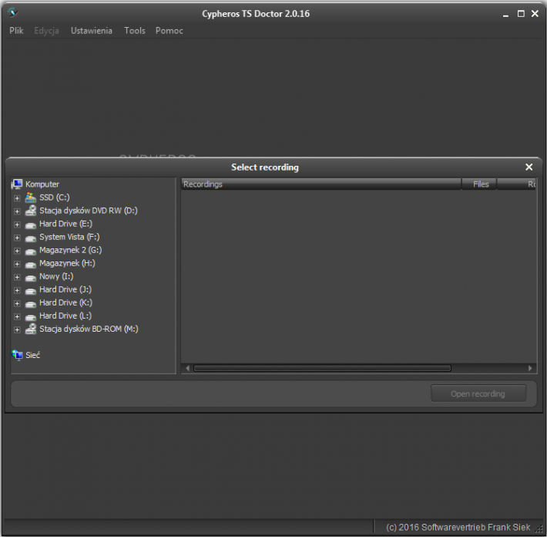Expand the Stacja dysków DVD RW (D:) node
This screenshot has height=537, width=547.
click(17, 211)
